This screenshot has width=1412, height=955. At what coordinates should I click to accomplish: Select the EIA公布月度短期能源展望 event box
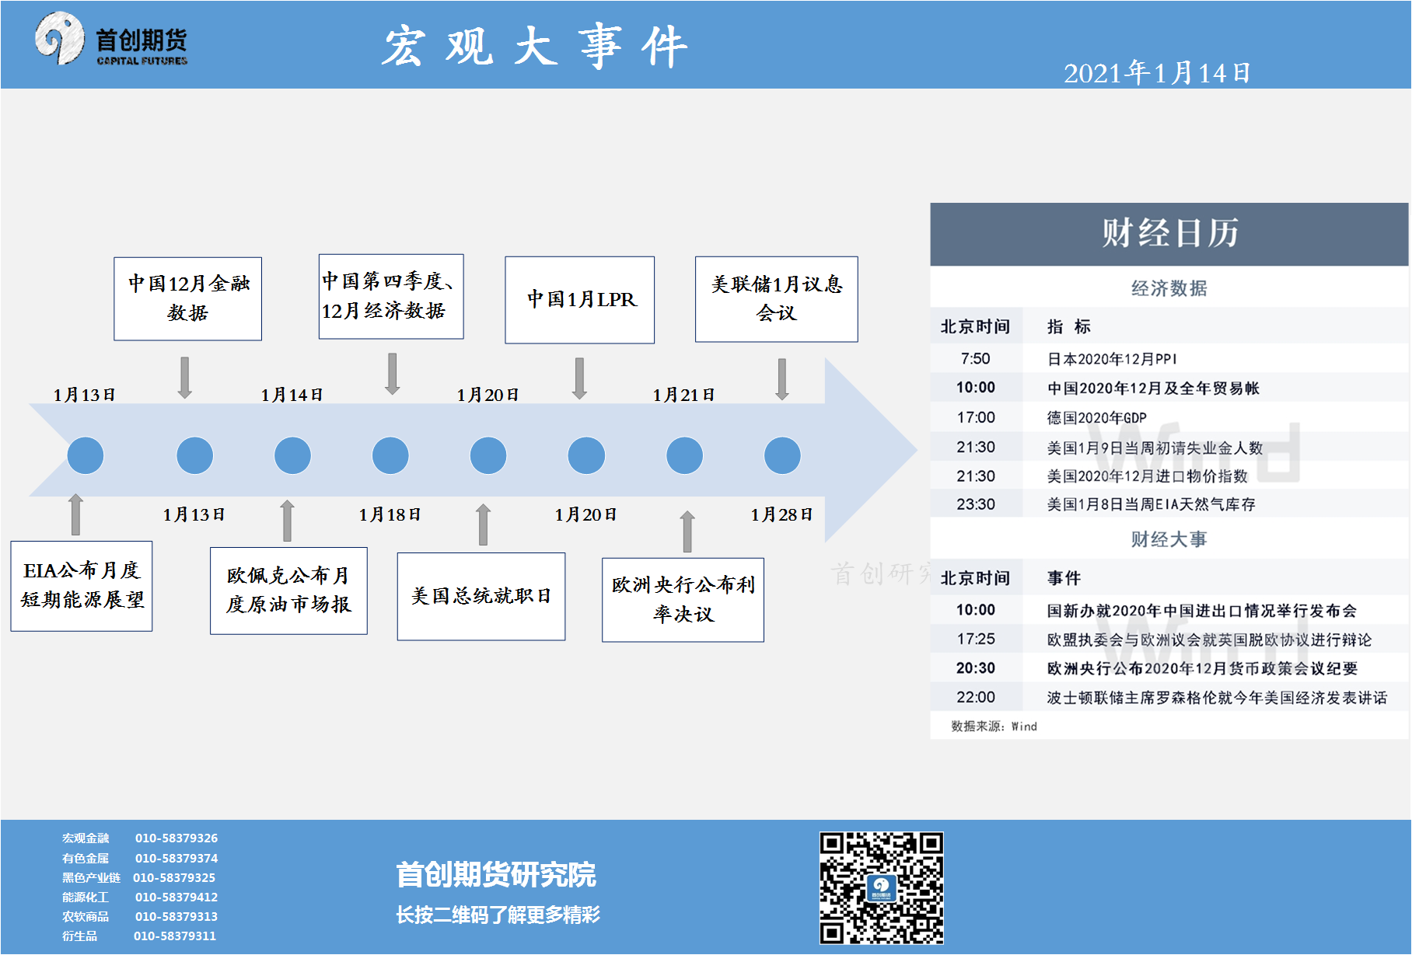click(x=82, y=586)
